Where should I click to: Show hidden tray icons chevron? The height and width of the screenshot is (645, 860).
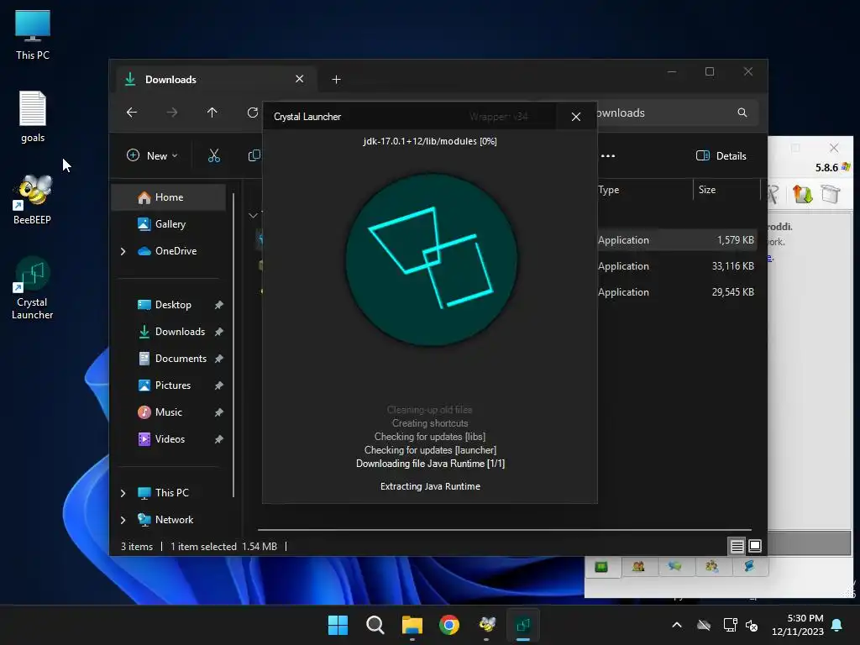(677, 625)
